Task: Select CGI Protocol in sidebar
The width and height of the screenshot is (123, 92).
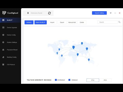Action: (x=11, y=65)
